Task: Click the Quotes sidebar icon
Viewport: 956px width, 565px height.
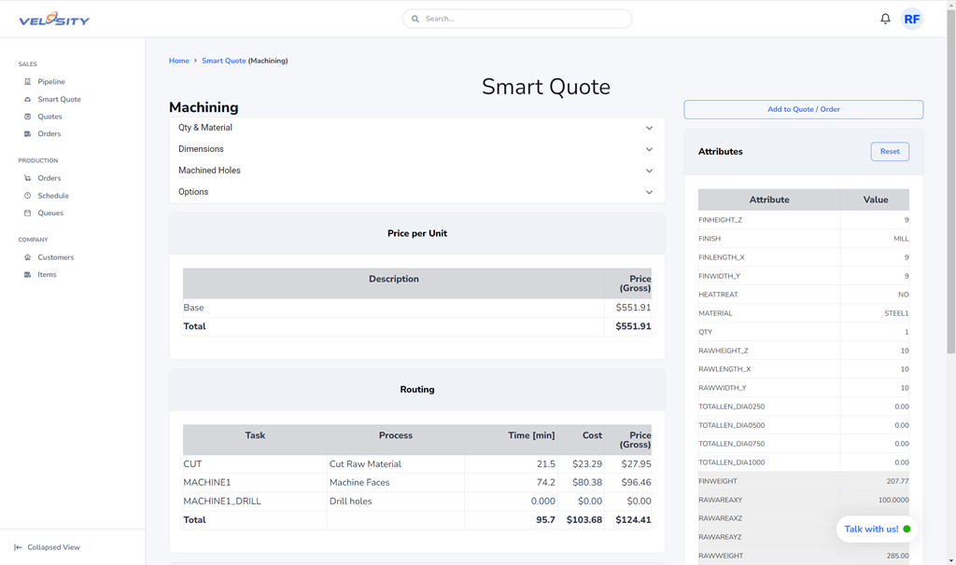Action: pos(27,117)
